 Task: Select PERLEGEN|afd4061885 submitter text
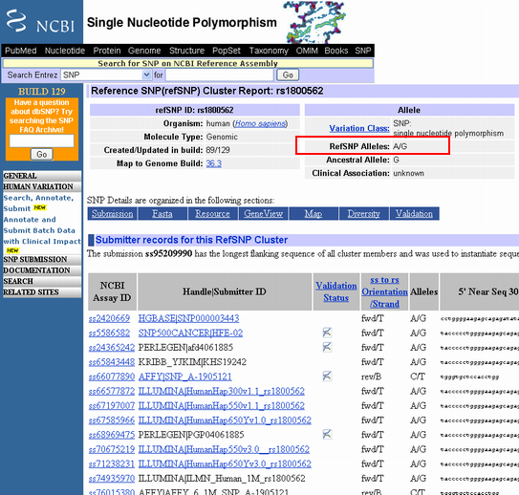point(185,348)
